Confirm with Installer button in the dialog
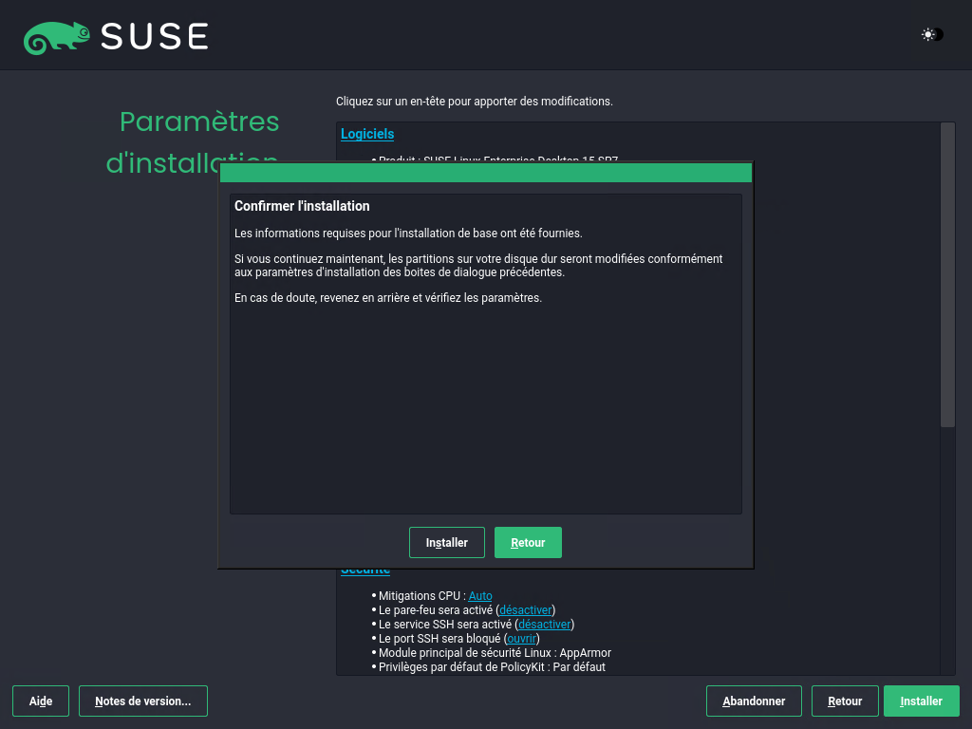This screenshot has width=972, height=729. (x=446, y=543)
